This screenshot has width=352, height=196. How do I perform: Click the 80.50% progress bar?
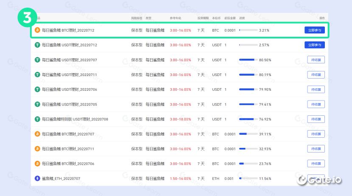point(249,60)
